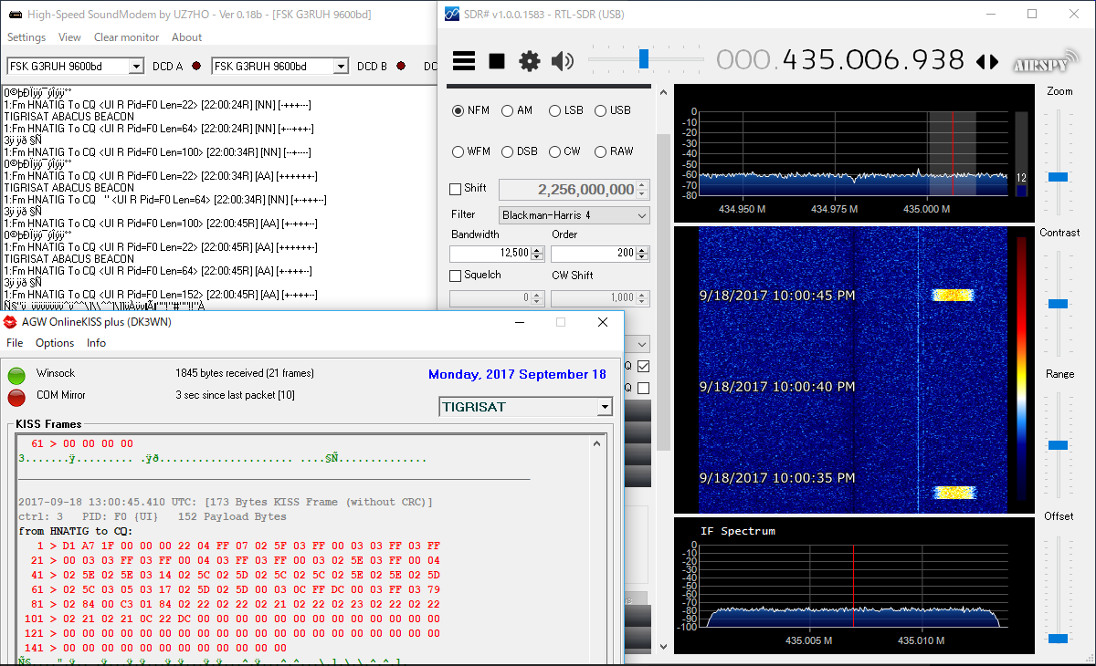This screenshot has height=666, width=1096.
Task: Adjust the Zoom slider
Action: 1058,176
